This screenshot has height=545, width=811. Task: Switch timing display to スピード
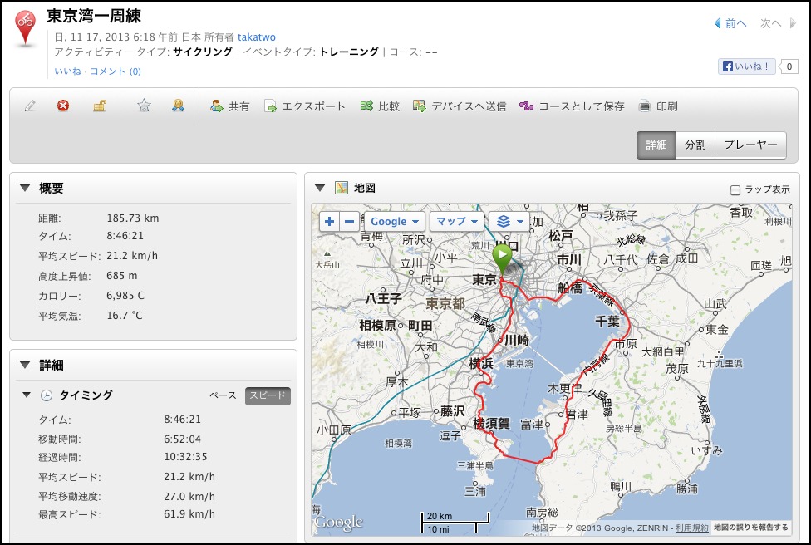click(268, 395)
